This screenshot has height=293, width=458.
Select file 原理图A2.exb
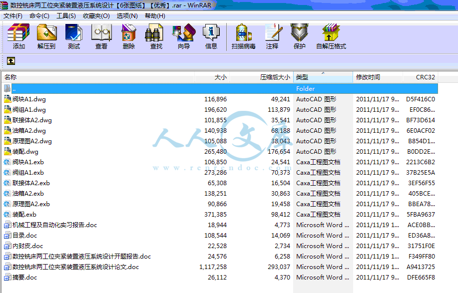[x=31, y=204]
